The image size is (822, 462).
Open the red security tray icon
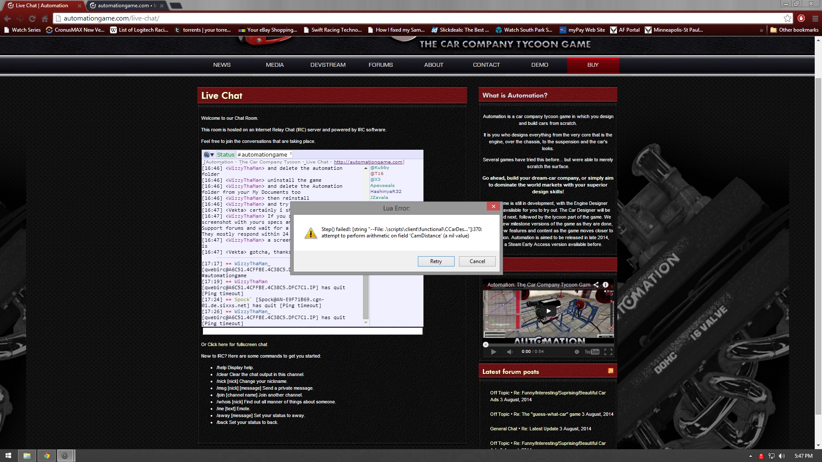[761, 456]
